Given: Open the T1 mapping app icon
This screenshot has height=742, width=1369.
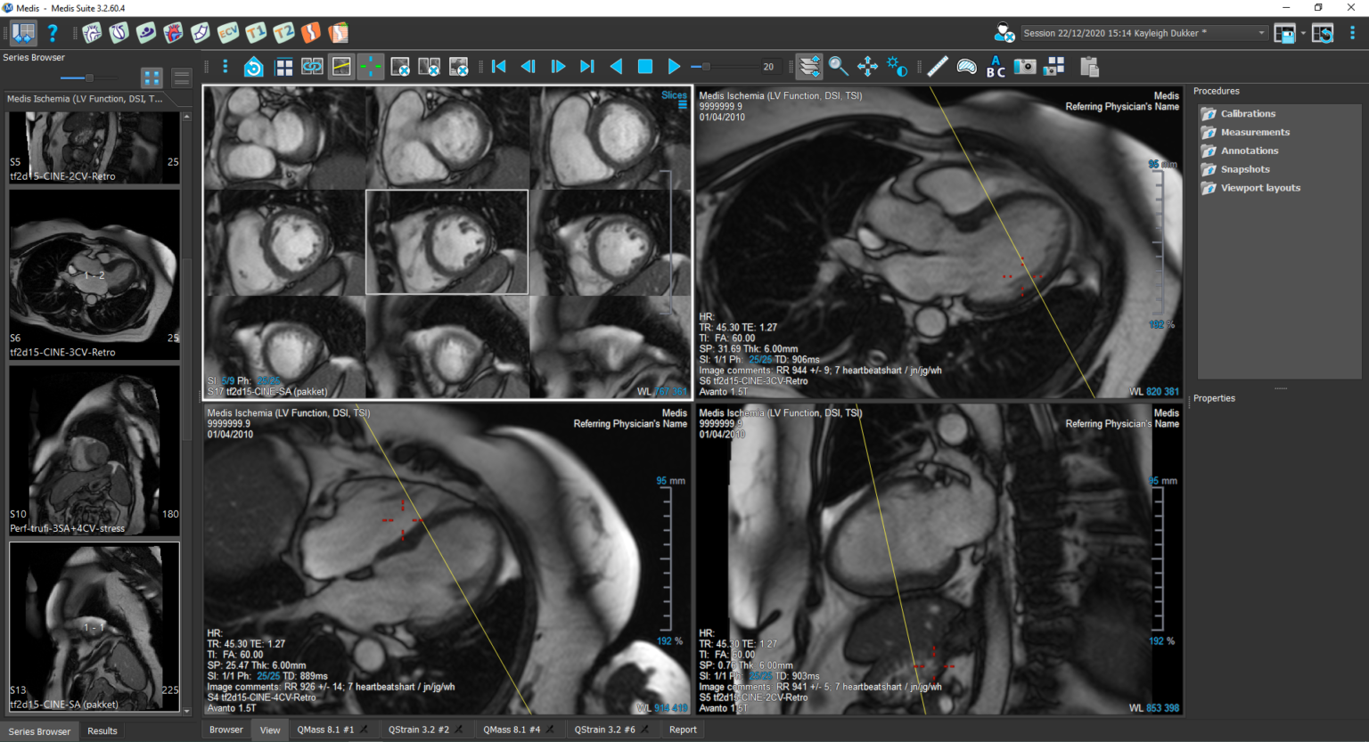Looking at the screenshot, I should 256,33.
